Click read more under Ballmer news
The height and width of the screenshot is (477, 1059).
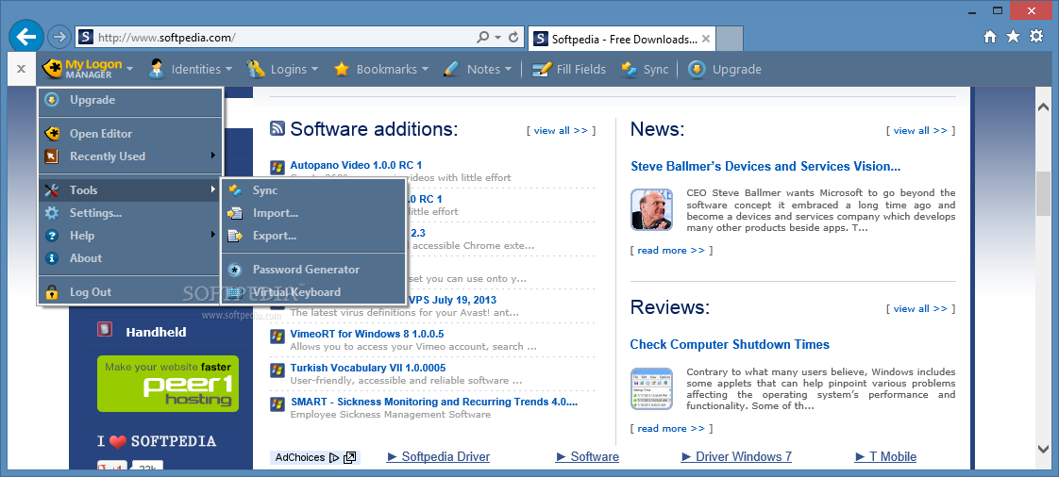pos(671,251)
